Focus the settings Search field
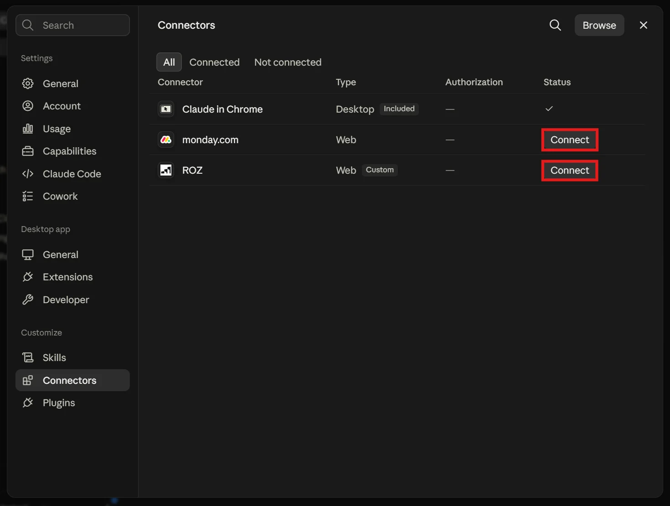670x506 pixels. (72, 25)
